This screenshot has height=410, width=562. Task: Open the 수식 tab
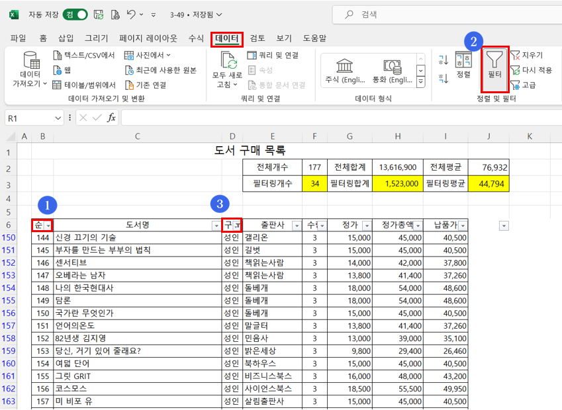click(x=196, y=38)
